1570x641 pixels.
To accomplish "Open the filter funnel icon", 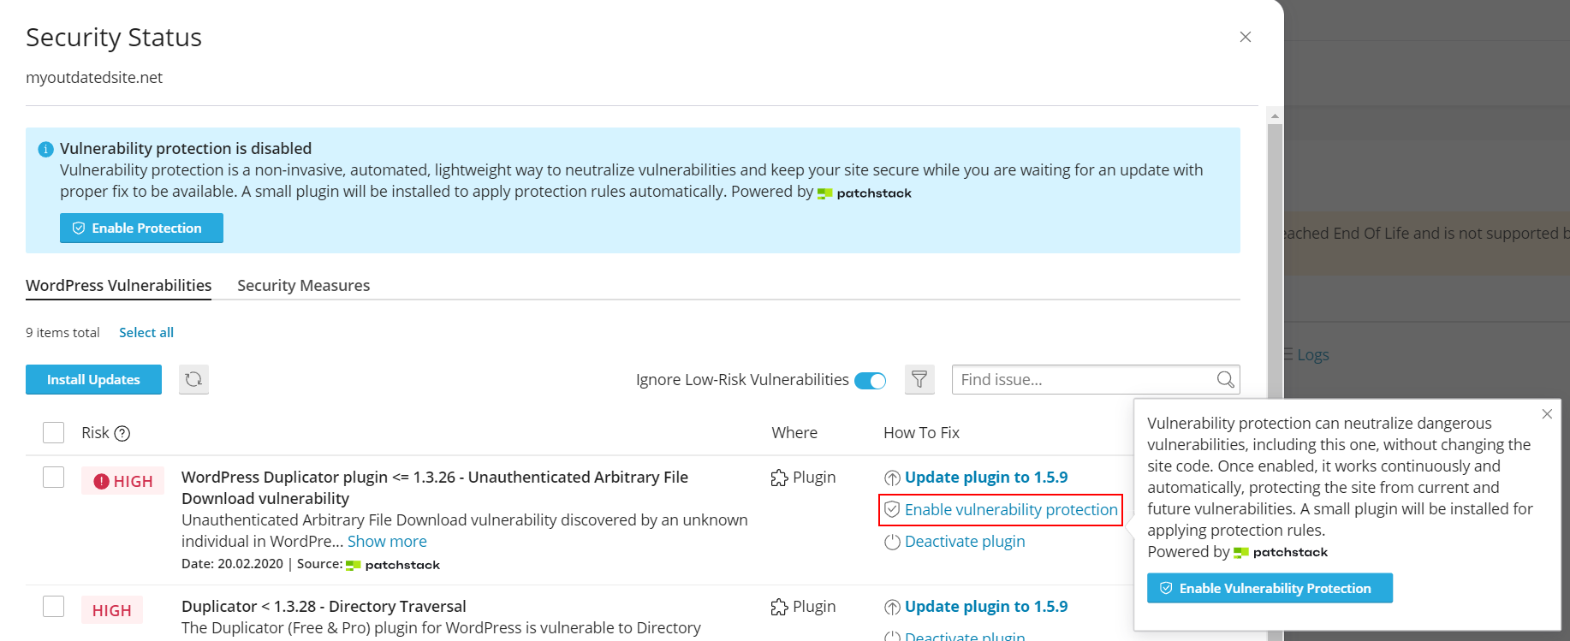I will [919, 379].
